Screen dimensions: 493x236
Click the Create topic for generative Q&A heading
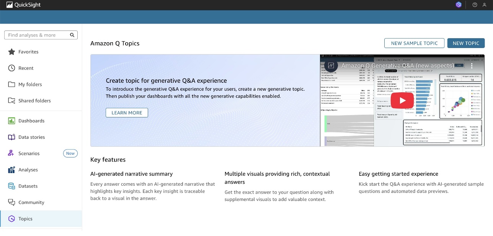167,81
